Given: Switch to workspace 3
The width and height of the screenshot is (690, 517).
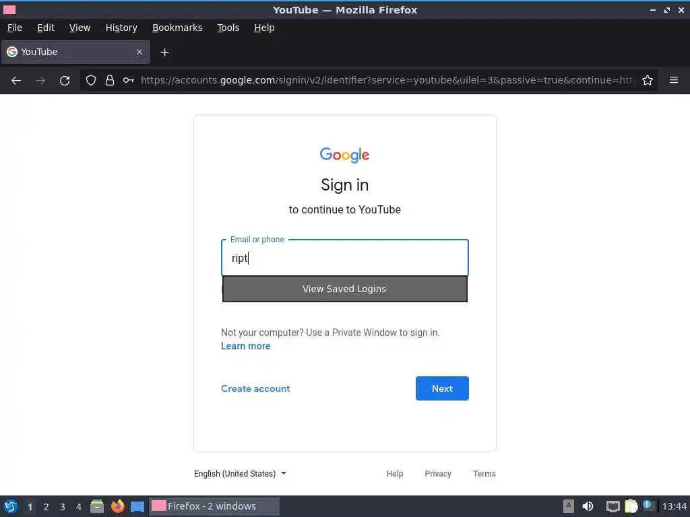Looking at the screenshot, I should (63, 507).
